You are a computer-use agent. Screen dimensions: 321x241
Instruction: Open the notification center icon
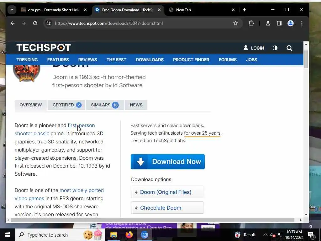(311, 235)
